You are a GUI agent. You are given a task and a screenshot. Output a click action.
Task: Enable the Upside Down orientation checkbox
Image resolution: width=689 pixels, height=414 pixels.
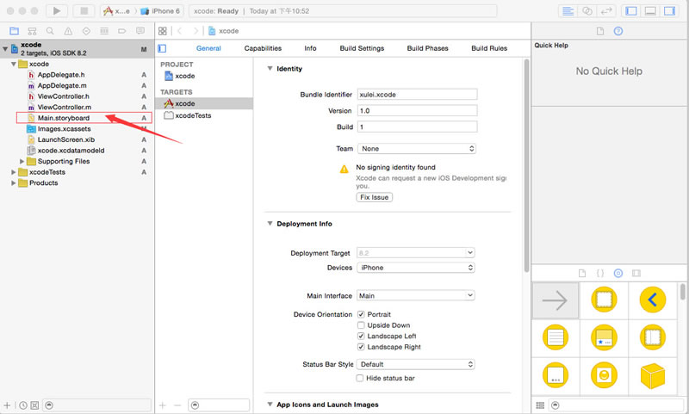point(361,325)
